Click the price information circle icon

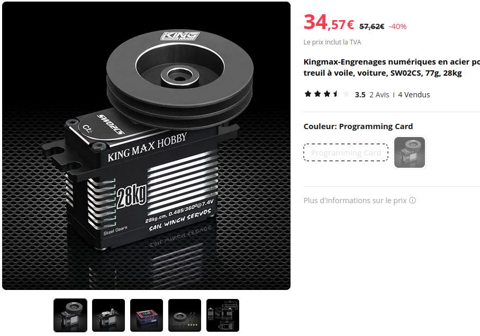[x=412, y=201]
